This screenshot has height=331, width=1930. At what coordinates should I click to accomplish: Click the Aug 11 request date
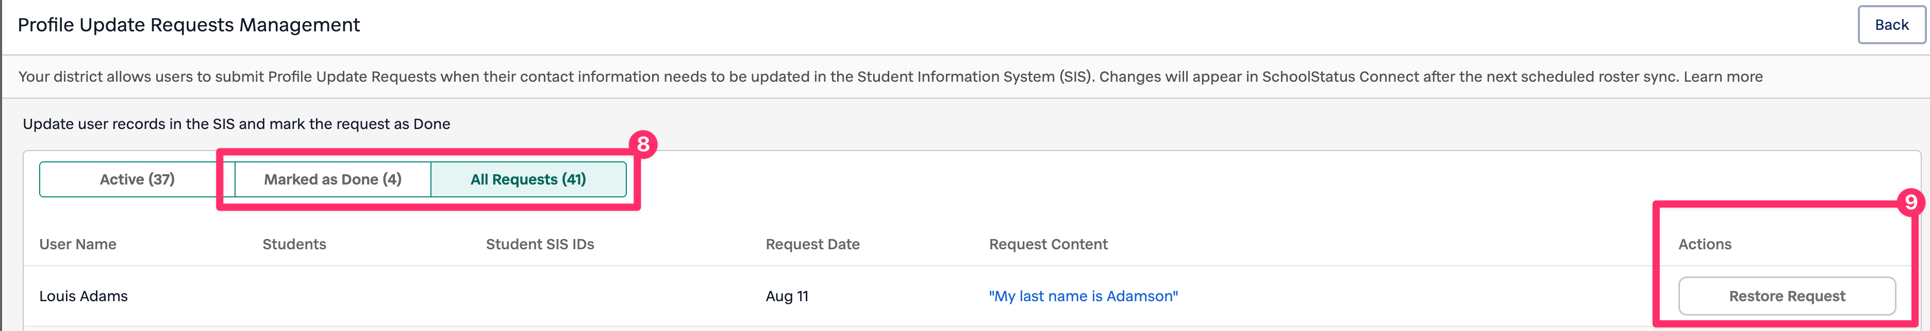tap(786, 296)
